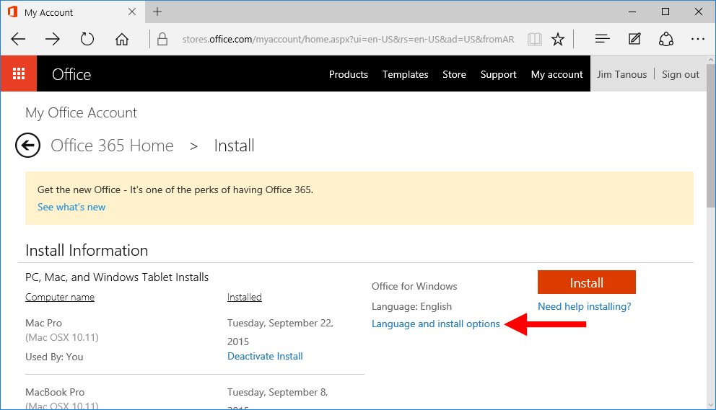The image size is (716, 410).
Task: Close the My Account browser tab
Action: 132,12
